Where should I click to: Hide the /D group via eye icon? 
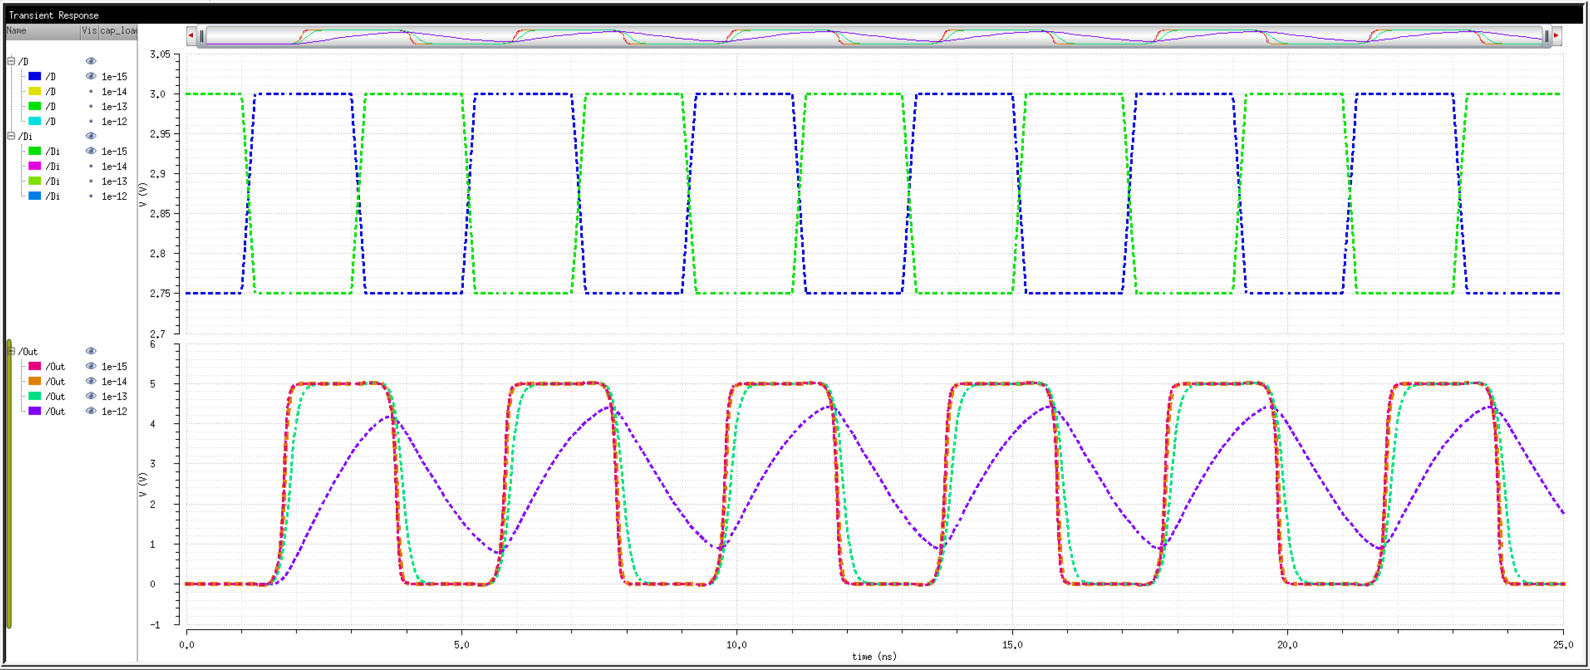tap(91, 61)
